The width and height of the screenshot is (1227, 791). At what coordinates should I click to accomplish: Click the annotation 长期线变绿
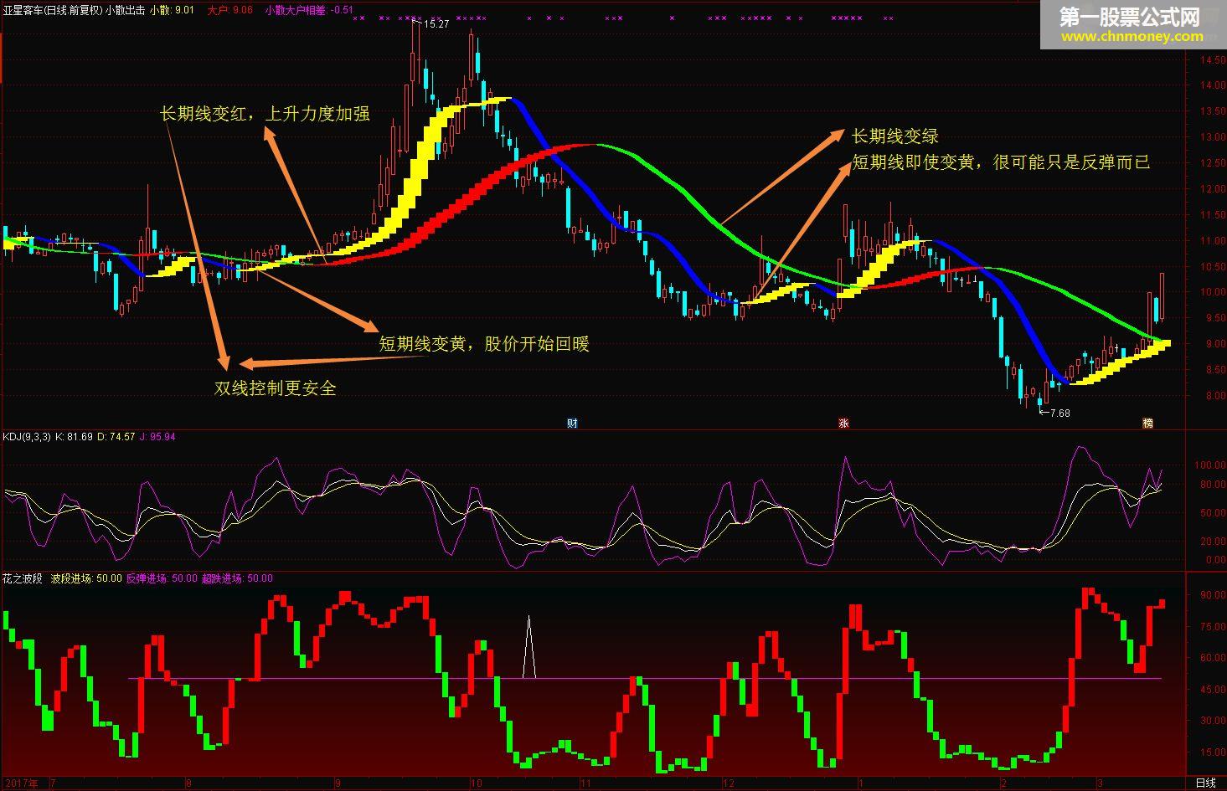[x=894, y=136]
